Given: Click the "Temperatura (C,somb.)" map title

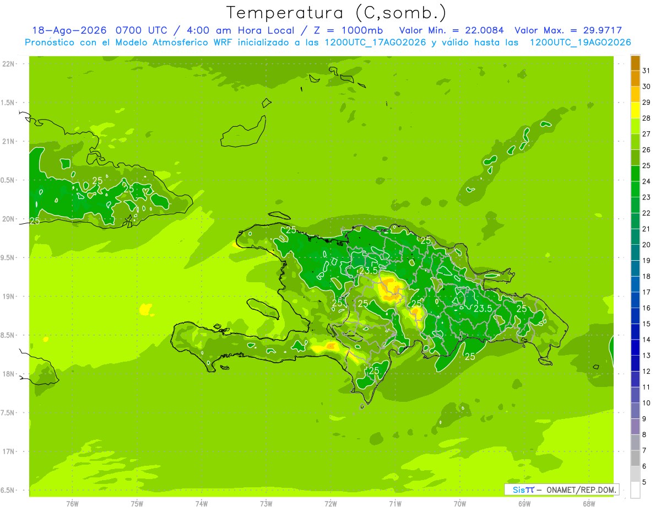Looking at the screenshot, I should click(337, 13).
